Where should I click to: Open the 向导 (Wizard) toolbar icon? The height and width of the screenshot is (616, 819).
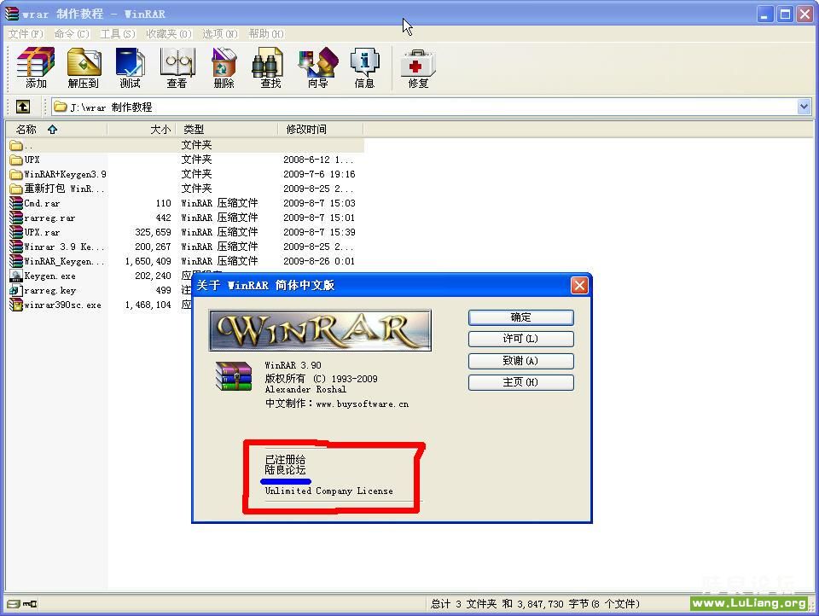317,68
